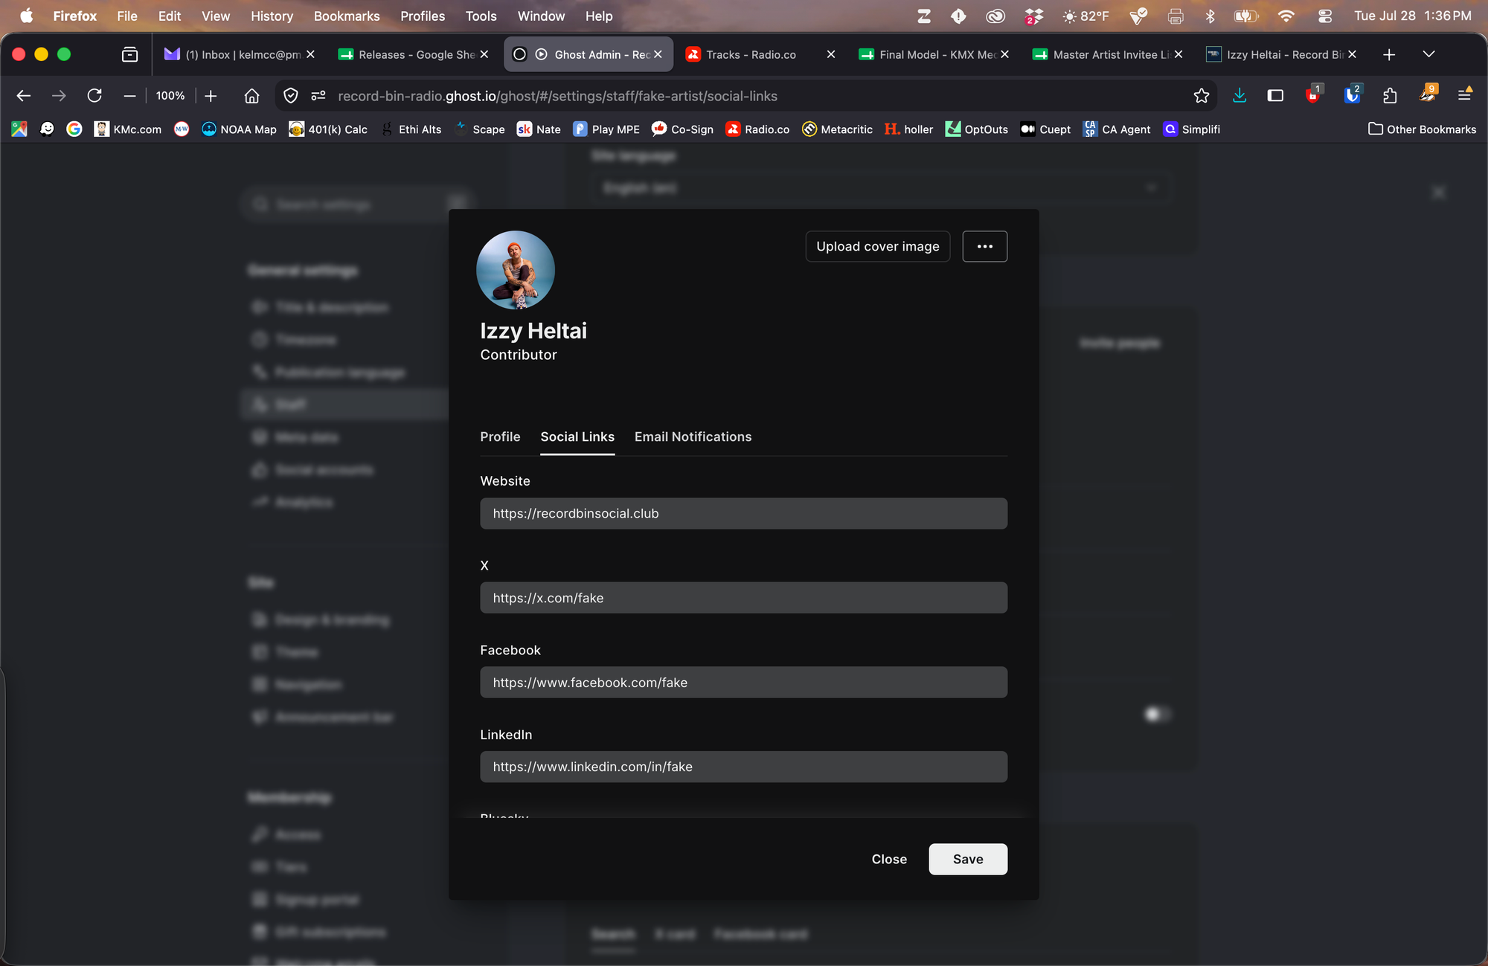The height and width of the screenshot is (966, 1488).
Task: Switch to Releases Google Sheets tab
Action: click(413, 54)
